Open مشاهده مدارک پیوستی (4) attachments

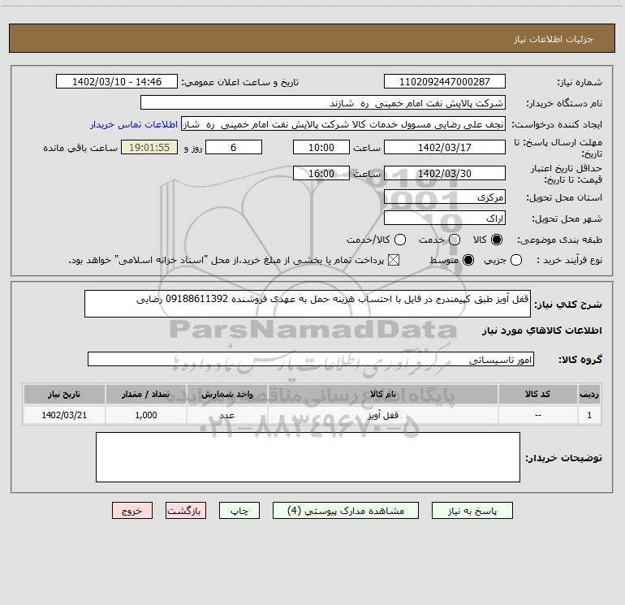pyautogui.click(x=346, y=511)
